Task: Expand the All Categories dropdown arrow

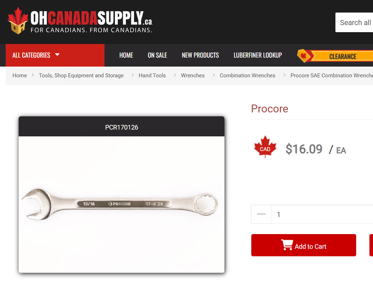Action: click(x=57, y=55)
